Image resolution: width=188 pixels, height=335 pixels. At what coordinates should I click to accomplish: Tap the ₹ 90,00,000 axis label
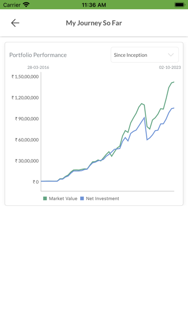point(27,118)
